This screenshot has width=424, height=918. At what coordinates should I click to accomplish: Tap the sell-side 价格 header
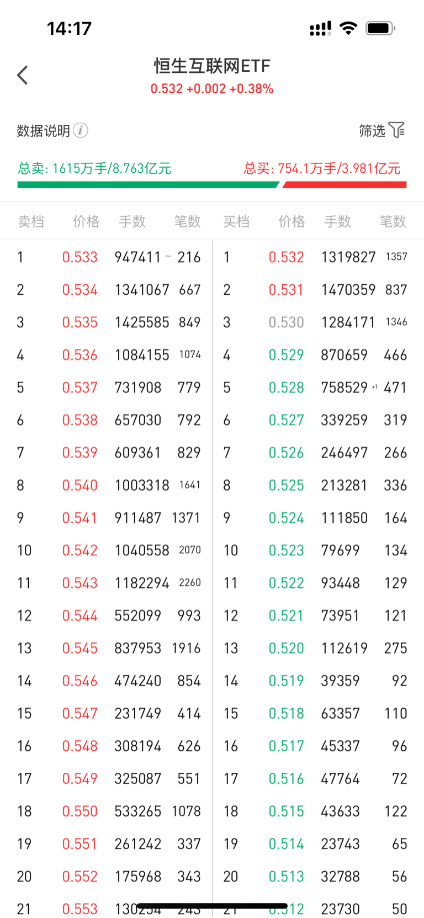click(87, 221)
